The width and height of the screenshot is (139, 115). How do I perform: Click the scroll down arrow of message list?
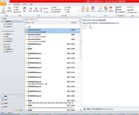(81, 110)
